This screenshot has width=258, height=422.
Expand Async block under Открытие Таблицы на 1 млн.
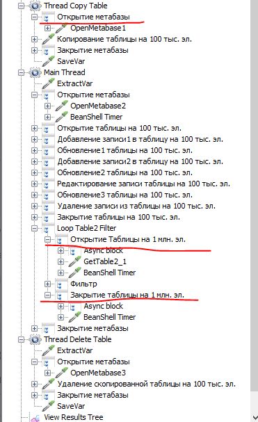coord(61,250)
